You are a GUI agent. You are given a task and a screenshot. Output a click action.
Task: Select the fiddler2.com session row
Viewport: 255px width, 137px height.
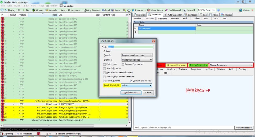coord(65,104)
